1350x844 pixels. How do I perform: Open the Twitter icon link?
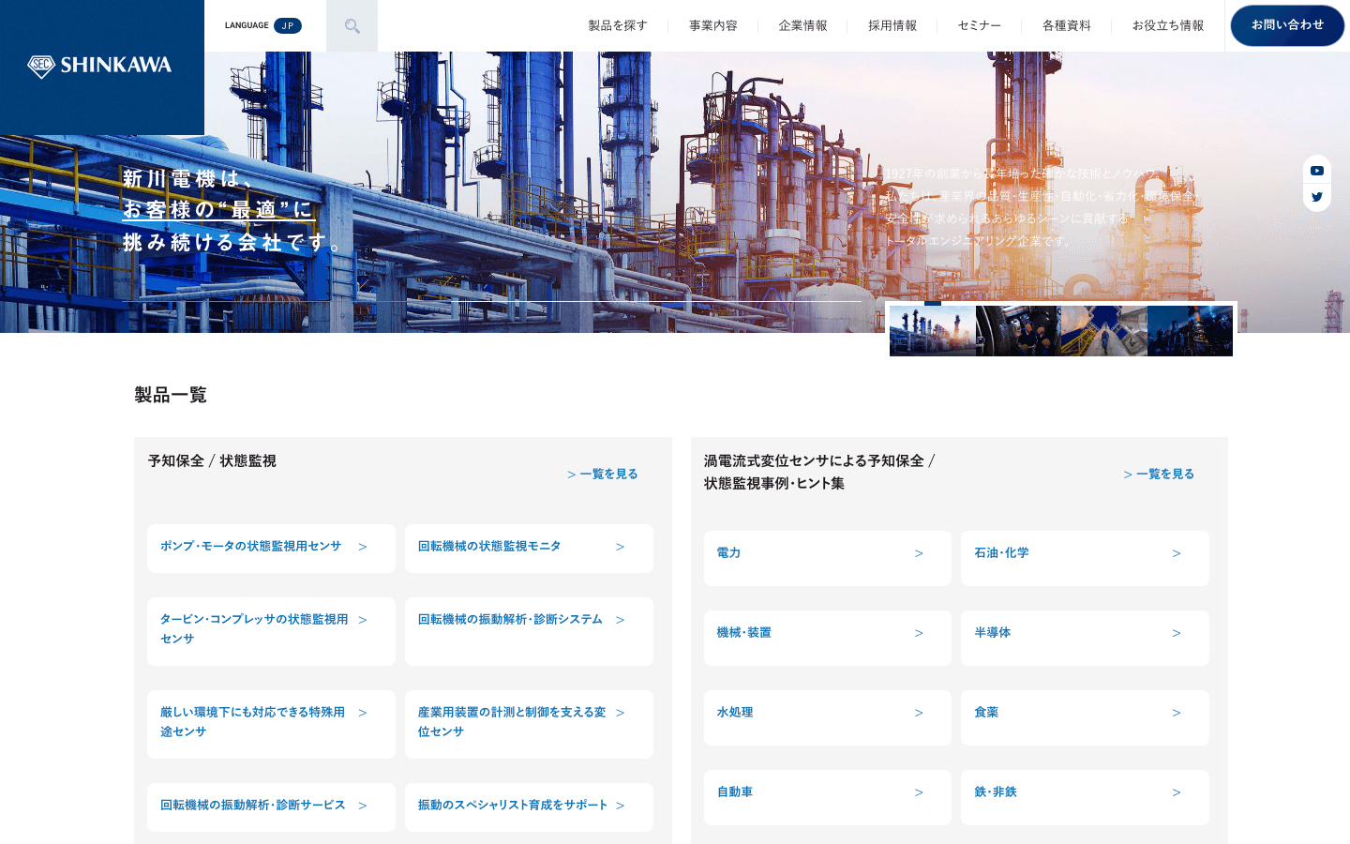[x=1317, y=197]
